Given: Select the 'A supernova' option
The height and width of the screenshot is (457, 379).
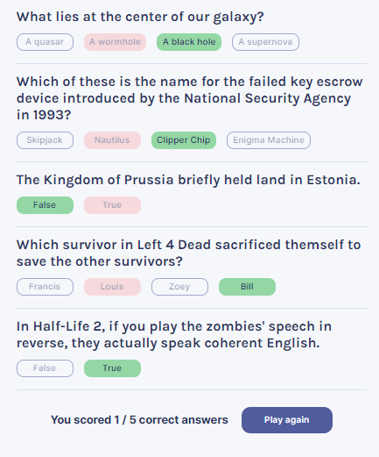Looking at the screenshot, I should (x=265, y=42).
